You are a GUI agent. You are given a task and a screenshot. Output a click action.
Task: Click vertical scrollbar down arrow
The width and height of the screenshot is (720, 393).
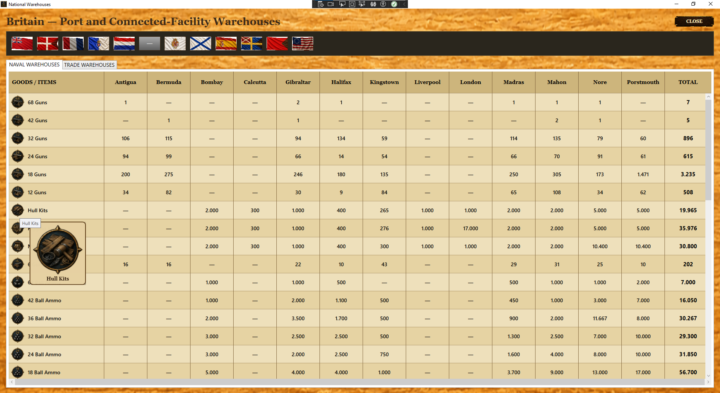tap(708, 375)
